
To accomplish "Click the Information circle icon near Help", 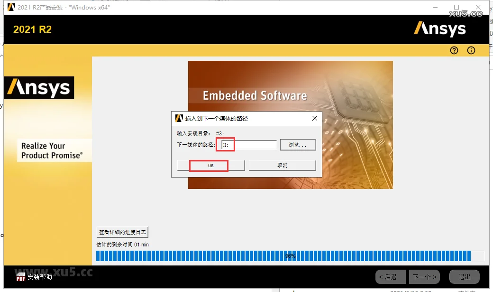I will click(x=471, y=50).
